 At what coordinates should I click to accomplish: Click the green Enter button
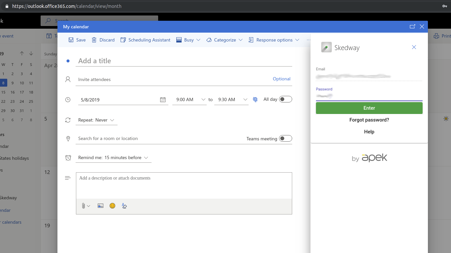[x=369, y=108]
